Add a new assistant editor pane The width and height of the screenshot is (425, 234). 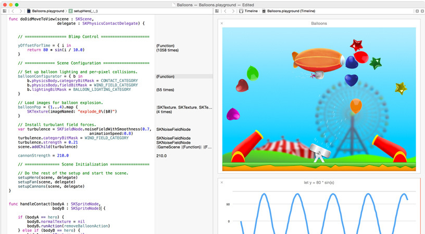(417, 11)
